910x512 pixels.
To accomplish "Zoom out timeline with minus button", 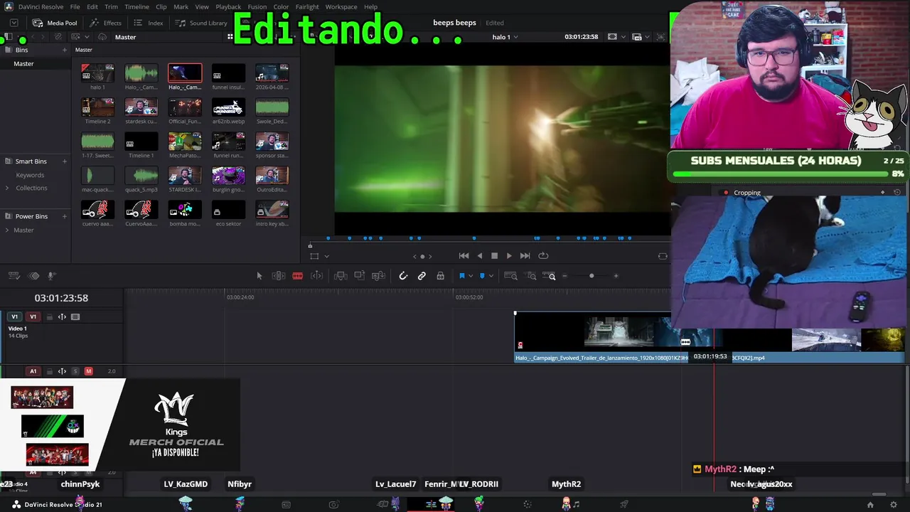I will click(565, 276).
